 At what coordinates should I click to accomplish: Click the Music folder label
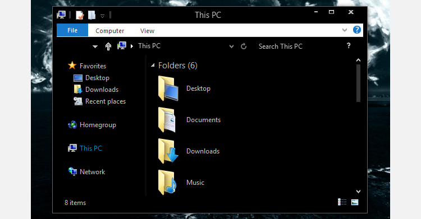tap(195, 183)
